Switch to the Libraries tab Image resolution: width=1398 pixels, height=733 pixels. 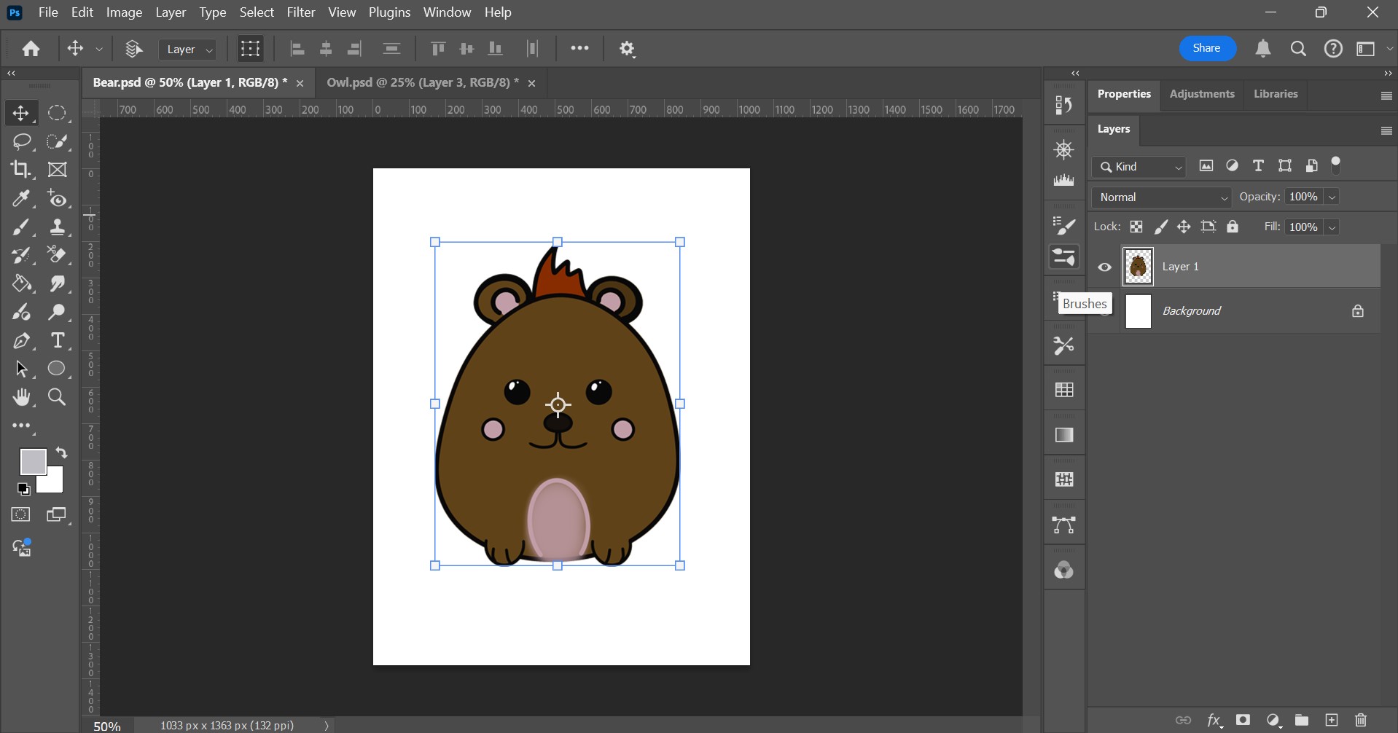[x=1276, y=94]
